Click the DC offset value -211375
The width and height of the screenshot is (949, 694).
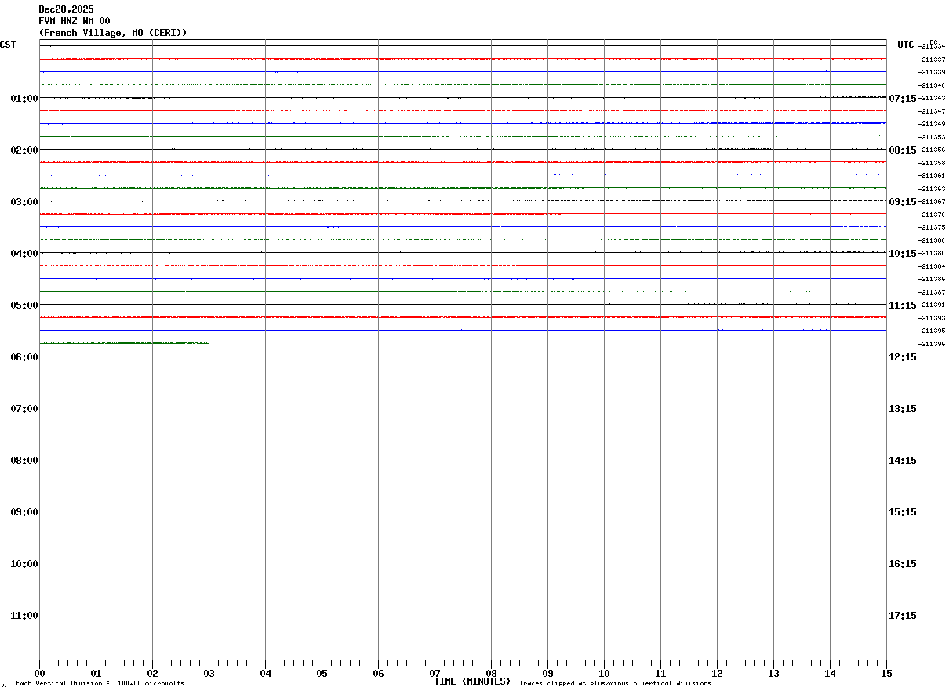(932, 227)
